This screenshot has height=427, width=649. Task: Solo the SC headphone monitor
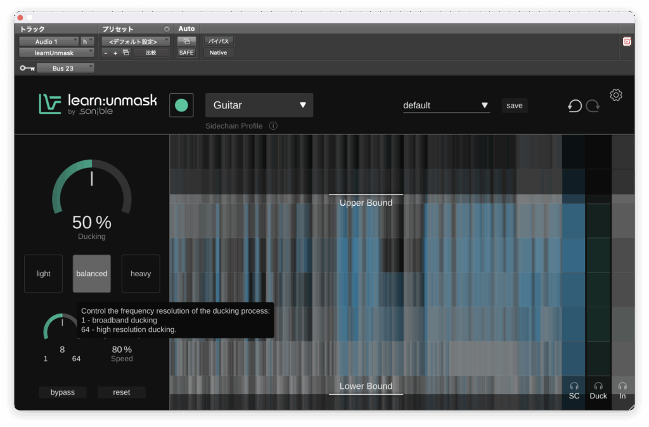tap(574, 391)
